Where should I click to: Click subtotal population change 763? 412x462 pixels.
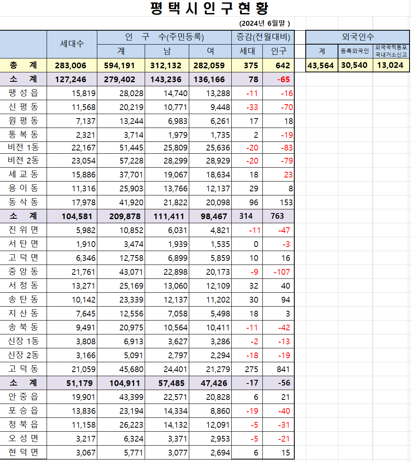[x=277, y=216]
